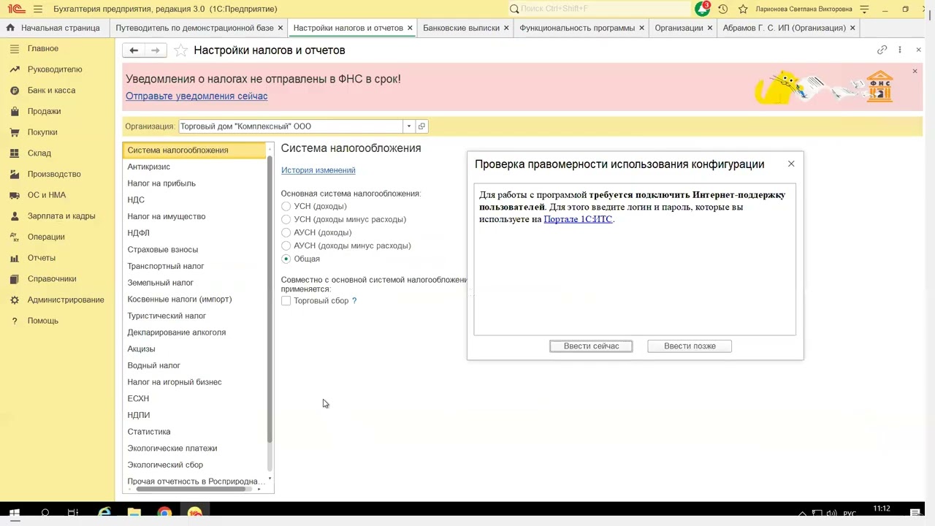
Task: Select Страховые взносы in settings list
Action: (x=194, y=249)
